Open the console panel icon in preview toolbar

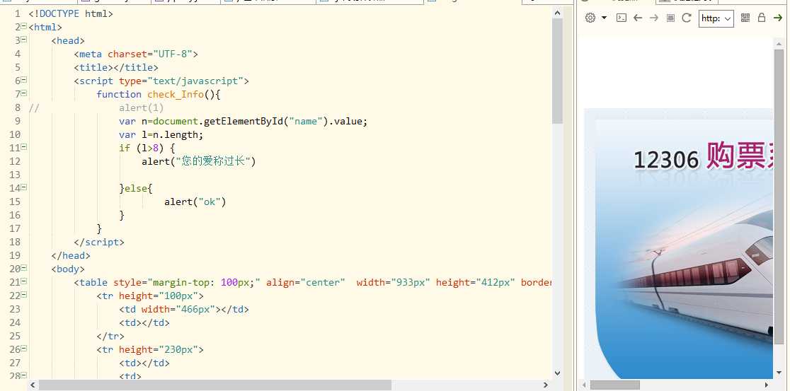622,18
